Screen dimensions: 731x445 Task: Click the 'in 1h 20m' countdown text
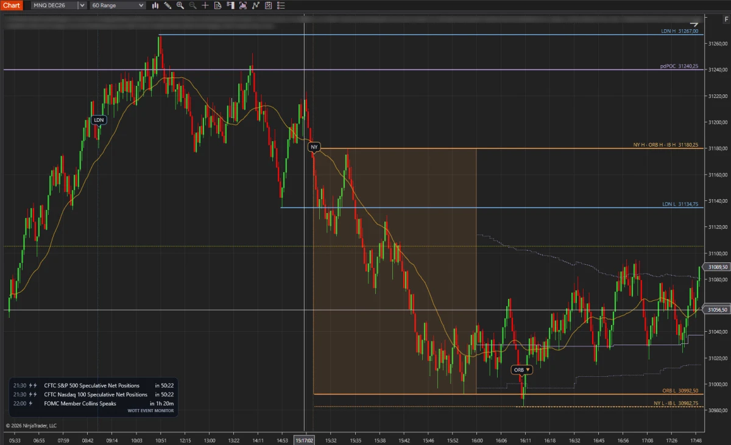(162, 404)
